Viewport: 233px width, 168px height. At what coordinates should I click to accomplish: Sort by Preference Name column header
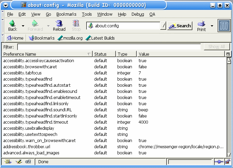click(47, 54)
